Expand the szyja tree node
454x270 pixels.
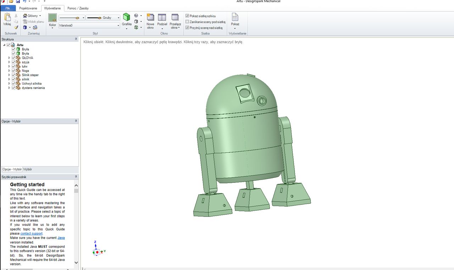click(10, 62)
